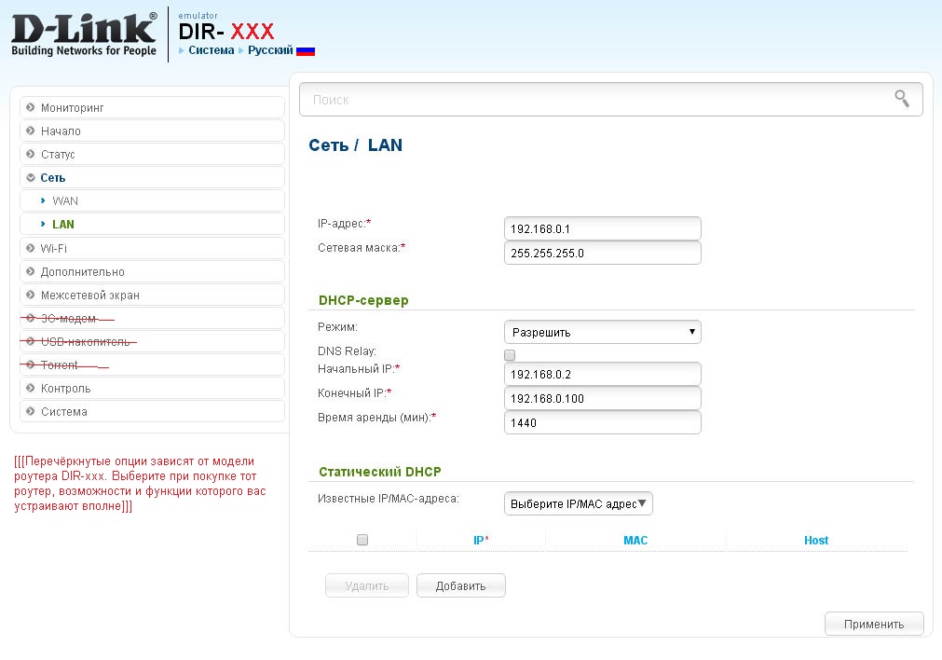Viewport: 942px width, 660px height.
Task: Click the Применить button
Action: [x=873, y=624]
